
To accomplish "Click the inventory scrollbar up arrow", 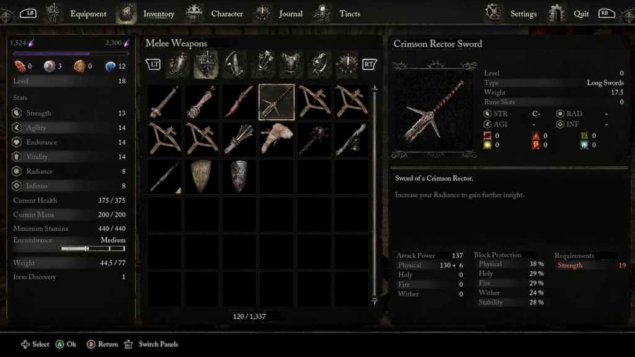I will click(x=375, y=88).
